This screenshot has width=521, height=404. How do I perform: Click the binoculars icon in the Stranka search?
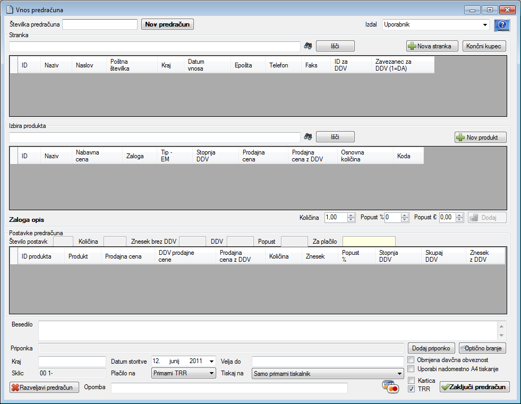(308, 46)
